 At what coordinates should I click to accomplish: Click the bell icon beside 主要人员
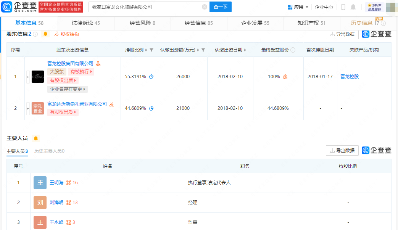pyautogui.click(x=36, y=138)
